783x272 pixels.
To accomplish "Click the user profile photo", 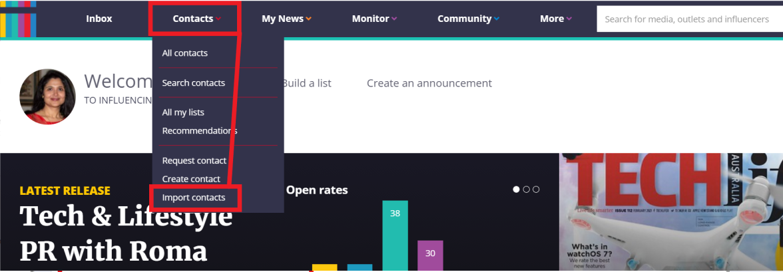I will tap(48, 96).
